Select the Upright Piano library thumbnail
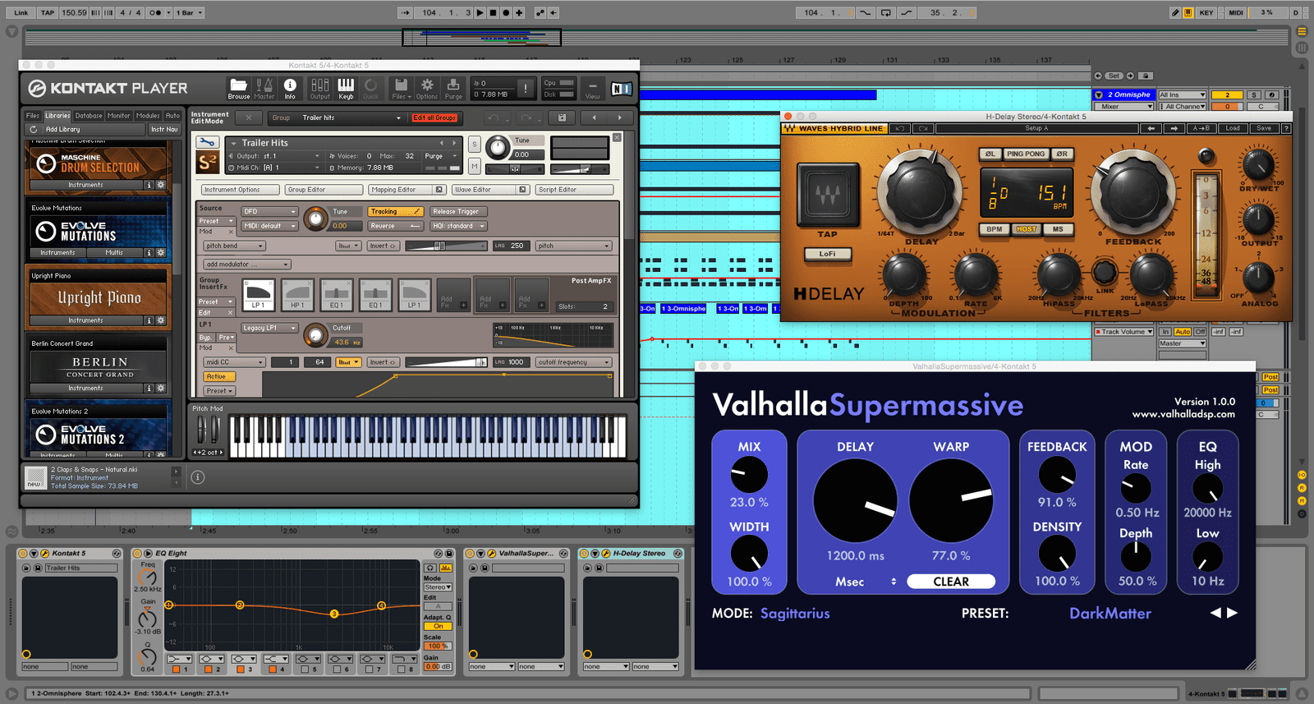The height and width of the screenshot is (704, 1314). 99,298
